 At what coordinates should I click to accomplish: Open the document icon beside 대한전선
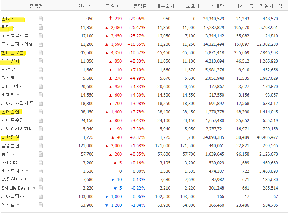41,137
